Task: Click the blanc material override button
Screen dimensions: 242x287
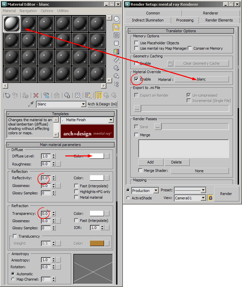Action: point(201,79)
